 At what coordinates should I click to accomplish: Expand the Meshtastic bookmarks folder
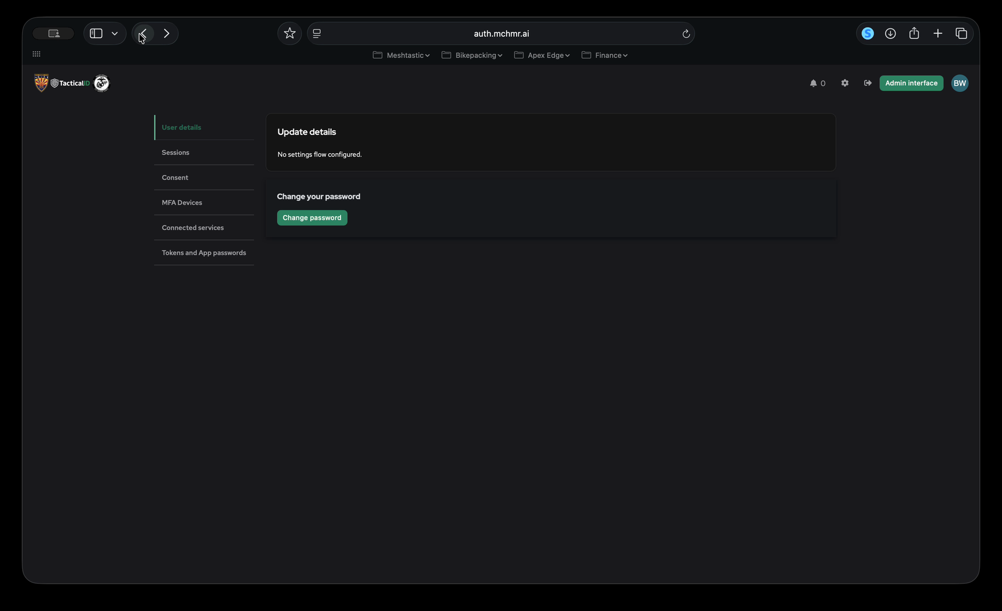coord(401,55)
